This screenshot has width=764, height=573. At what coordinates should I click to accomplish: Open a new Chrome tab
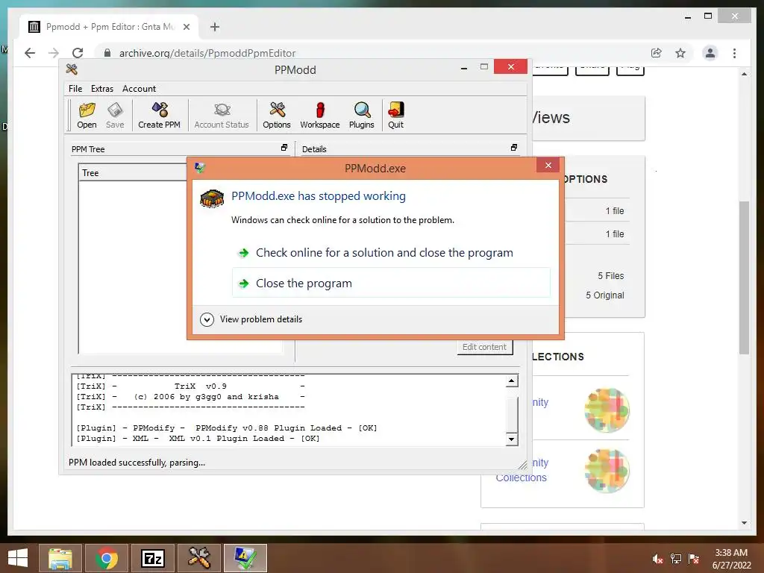pos(215,27)
